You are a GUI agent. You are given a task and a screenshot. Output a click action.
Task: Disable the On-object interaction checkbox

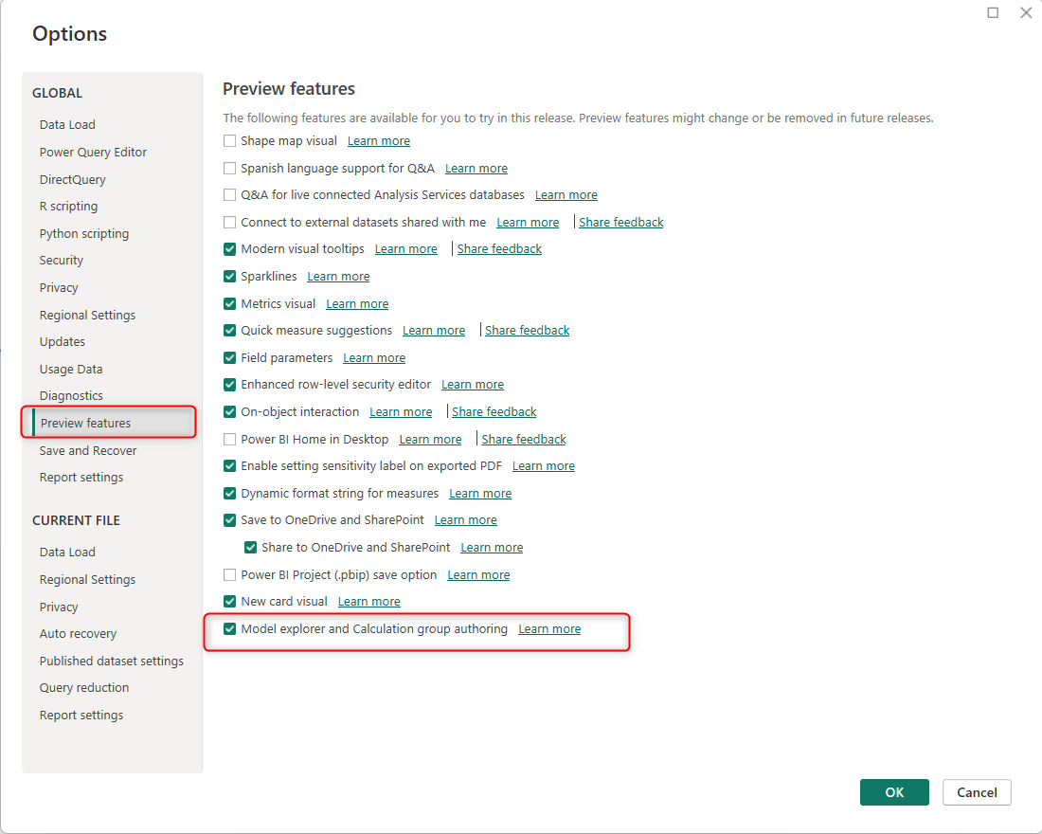pyautogui.click(x=229, y=412)
